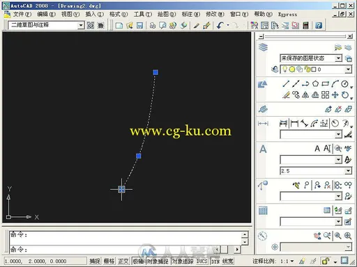Toggle 栅格 grid display
The height and width of the screenshot is (267, 357).
109,261
